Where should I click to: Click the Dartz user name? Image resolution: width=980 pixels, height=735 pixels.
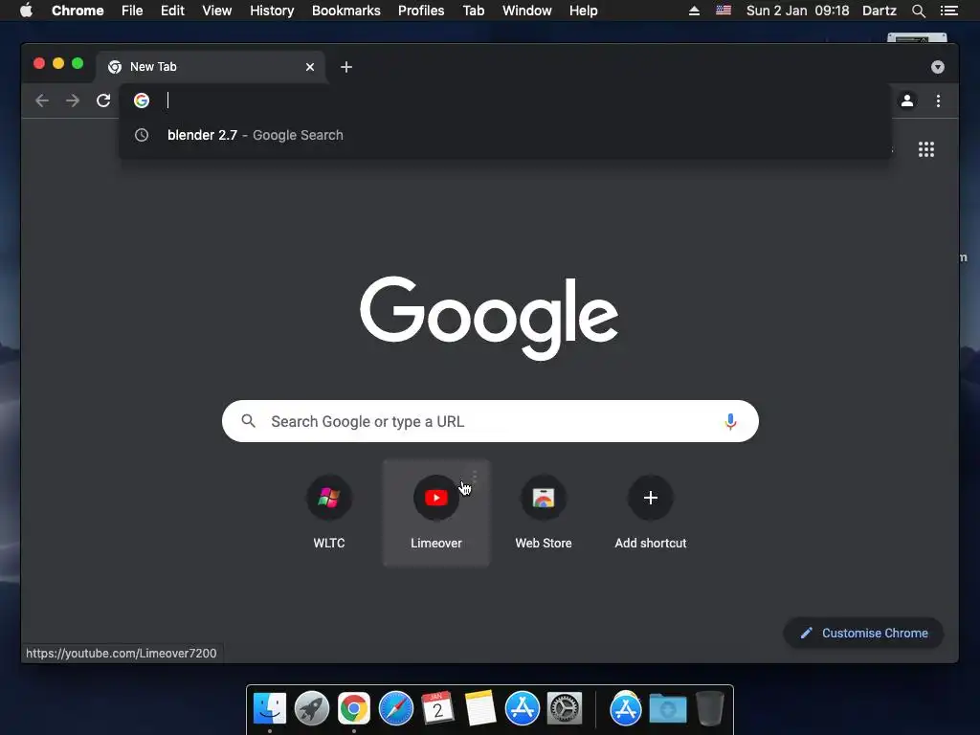click(879, 11)
